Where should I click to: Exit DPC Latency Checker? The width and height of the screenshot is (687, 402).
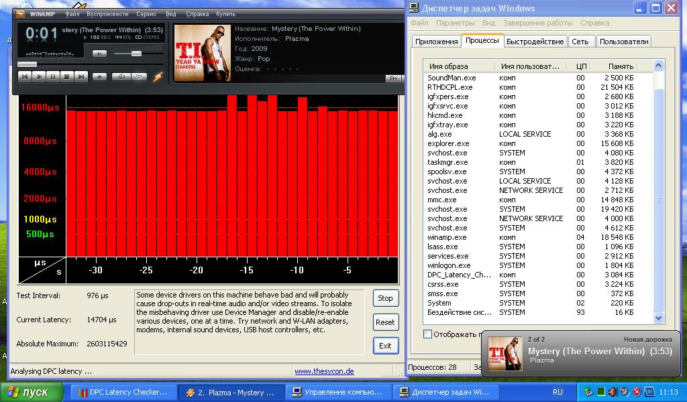coord(386,346)
